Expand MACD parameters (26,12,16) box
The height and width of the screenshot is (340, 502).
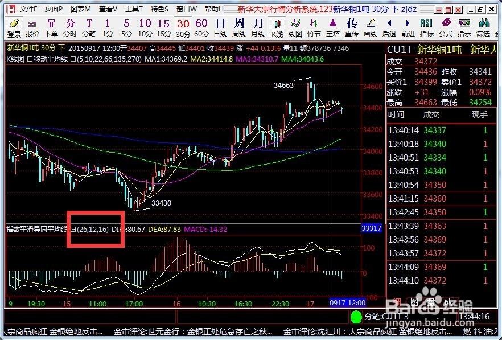[x=73, y=230]
